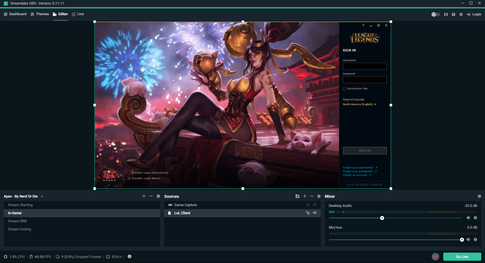The width and height of the screenshot is (485, 263).
Task: Click the Streamlabs OBS app icon in title bar
Action: tap(6, 4)
